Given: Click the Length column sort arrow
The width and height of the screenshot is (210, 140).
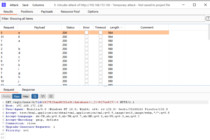Looking at the screenshot, I should coord(121,27).
